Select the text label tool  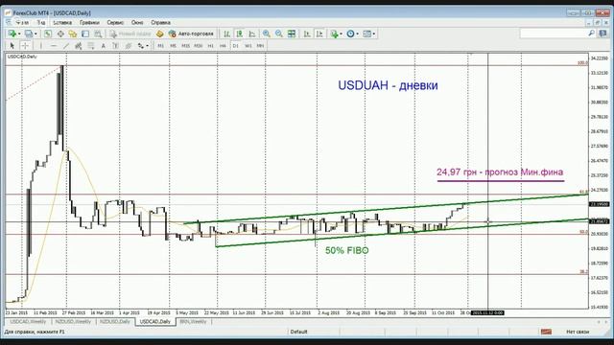(x=115, y=46)
